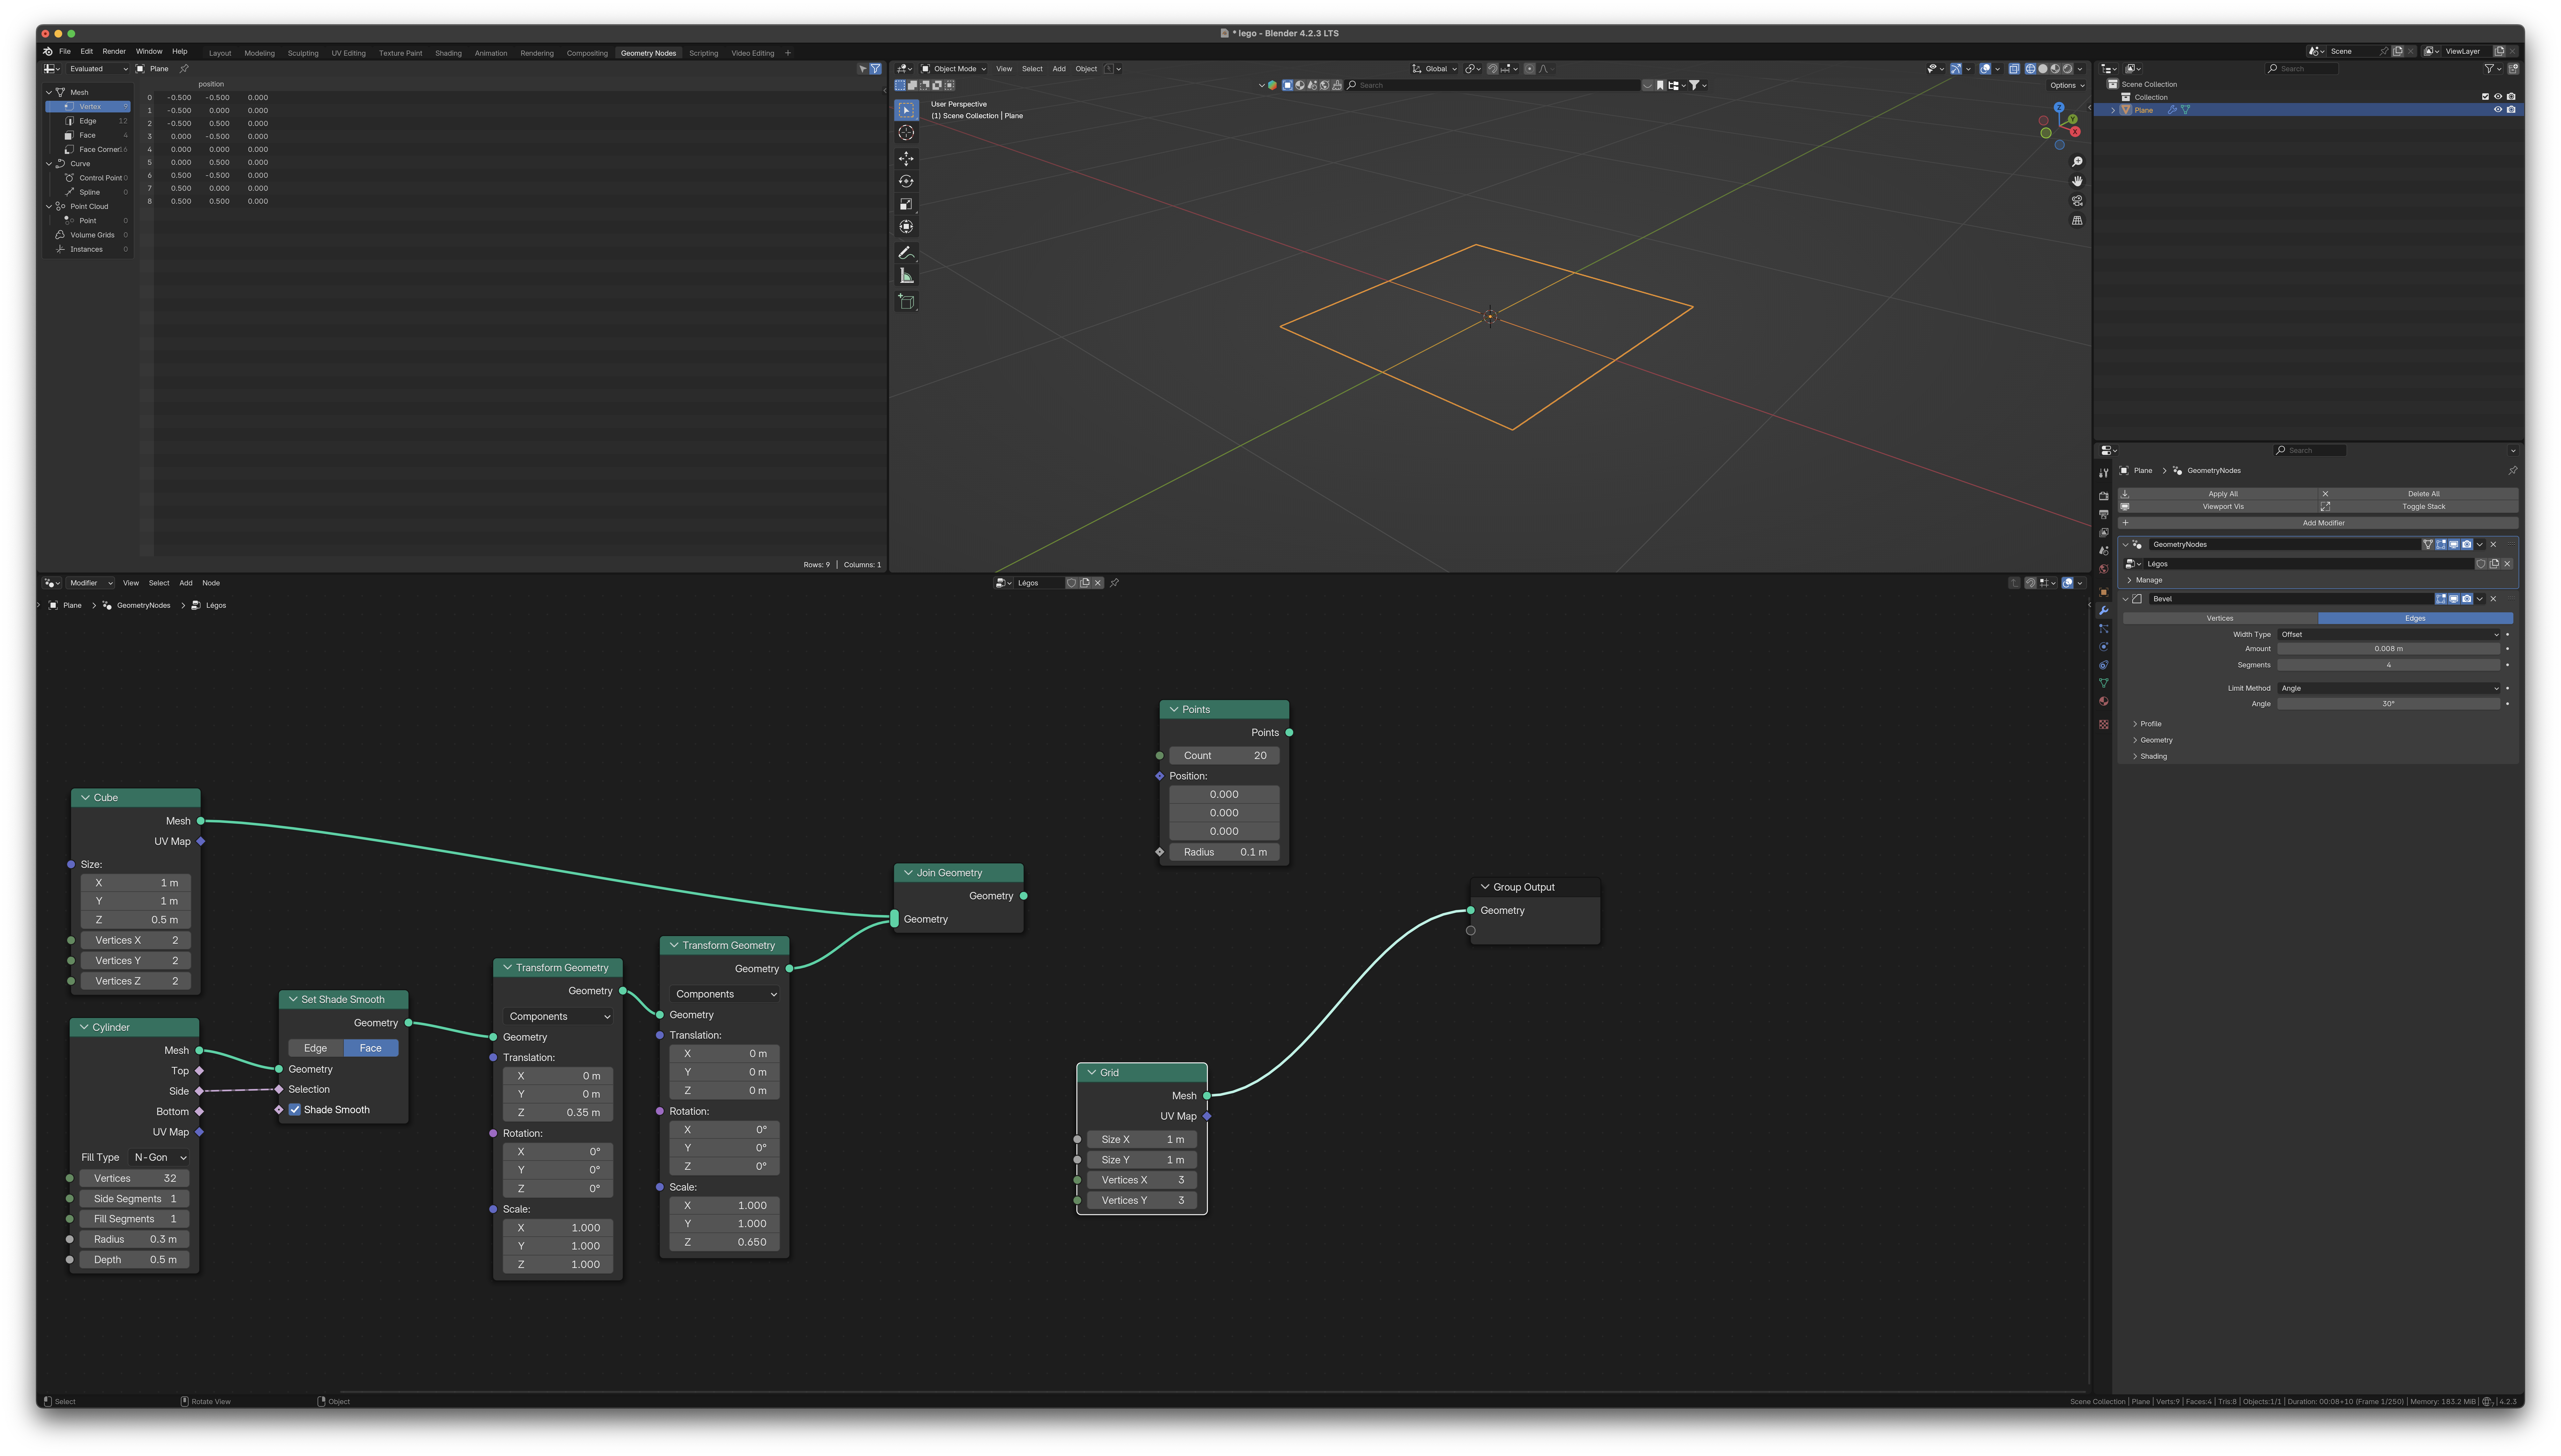Adjust the Bevel Angle 30° slider
The height and width of the screenshot is (1456, 2561).
[x=2389, y=704]
